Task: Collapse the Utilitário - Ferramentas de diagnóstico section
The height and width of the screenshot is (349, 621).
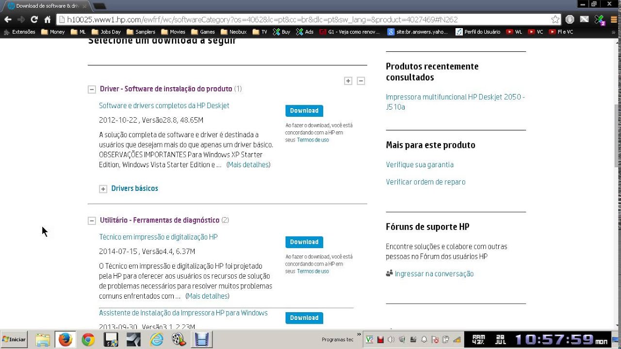Action: click(92, 221)
